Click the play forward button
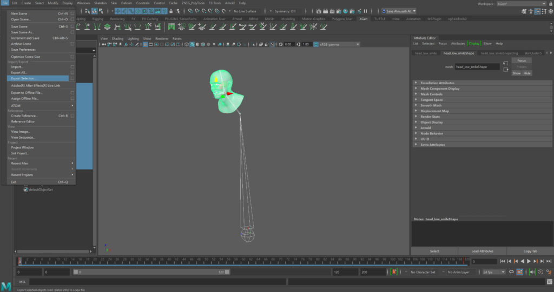554x292 pixels. (x=529, y=262)
